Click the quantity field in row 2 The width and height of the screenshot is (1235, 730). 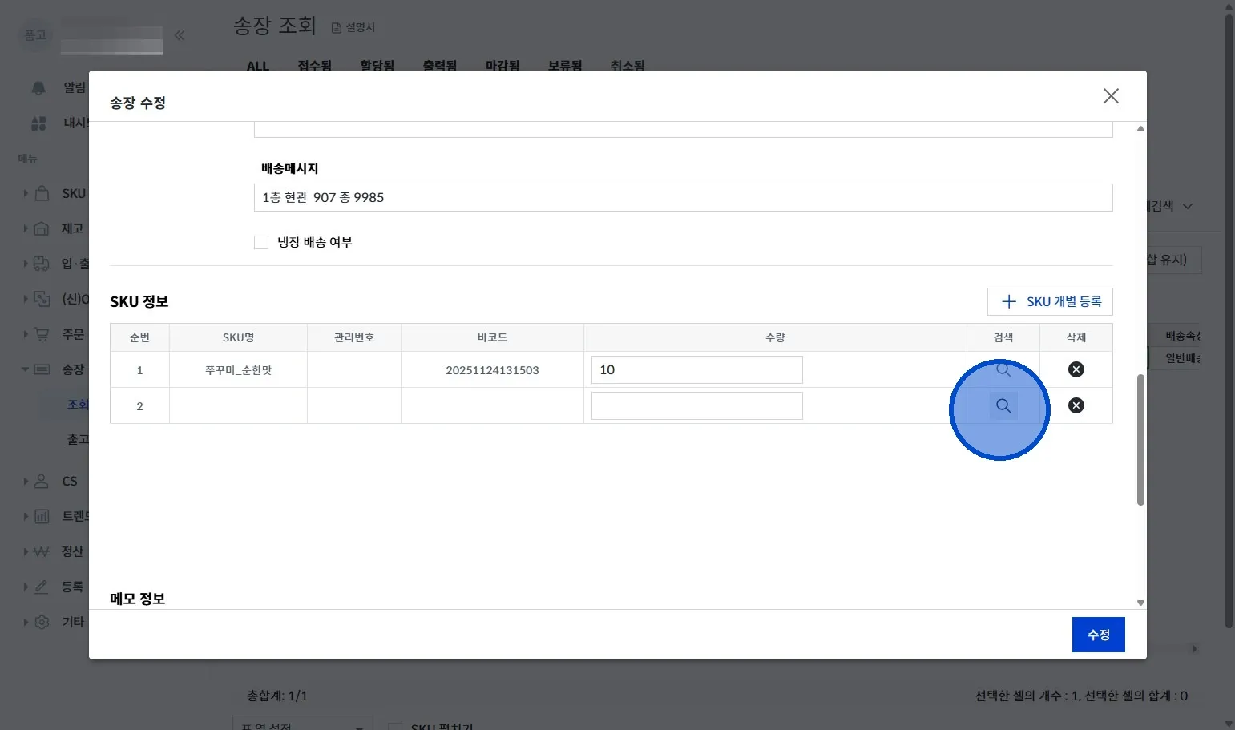click(x=696, y=405)
